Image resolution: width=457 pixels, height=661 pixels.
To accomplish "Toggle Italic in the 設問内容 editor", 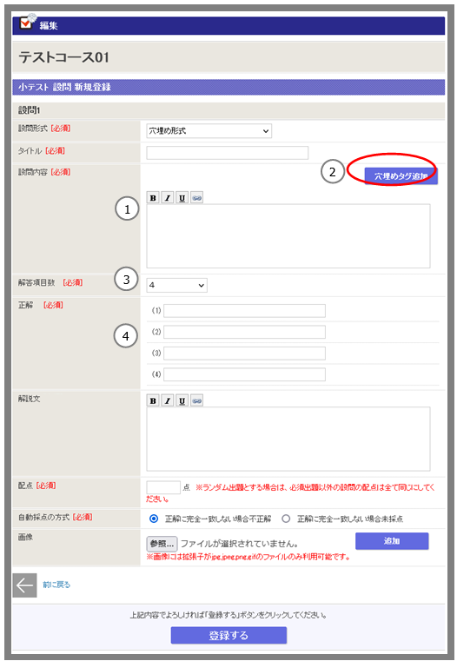I will pos(168,198).
